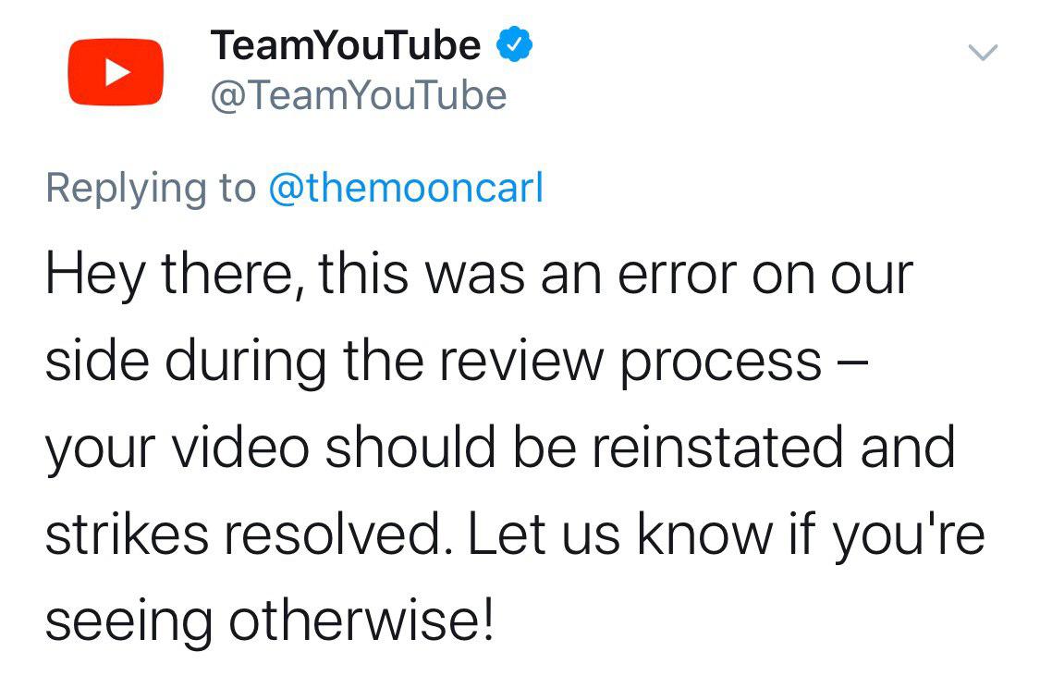This screenshot has height=676, width=1040.
Task: Click the phrase 'your video' in tweet
Action: click(x=177, y=449)
